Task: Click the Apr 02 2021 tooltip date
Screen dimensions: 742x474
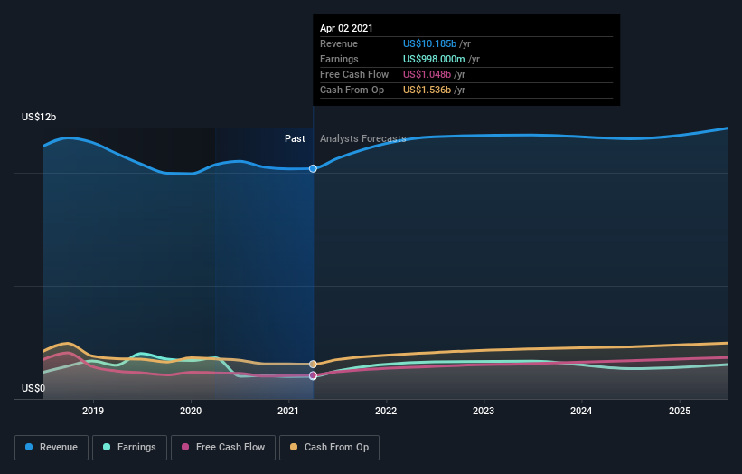Action: 346,28
